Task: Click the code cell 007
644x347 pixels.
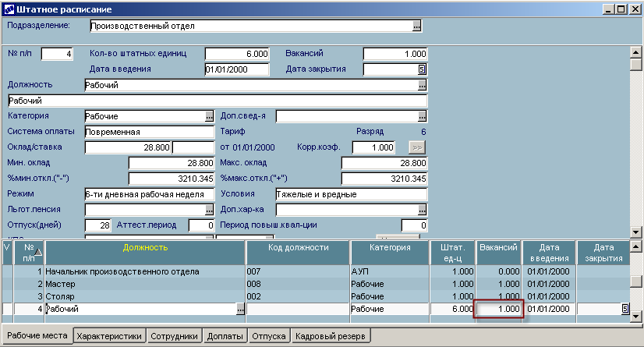Action: click(298, 271)
